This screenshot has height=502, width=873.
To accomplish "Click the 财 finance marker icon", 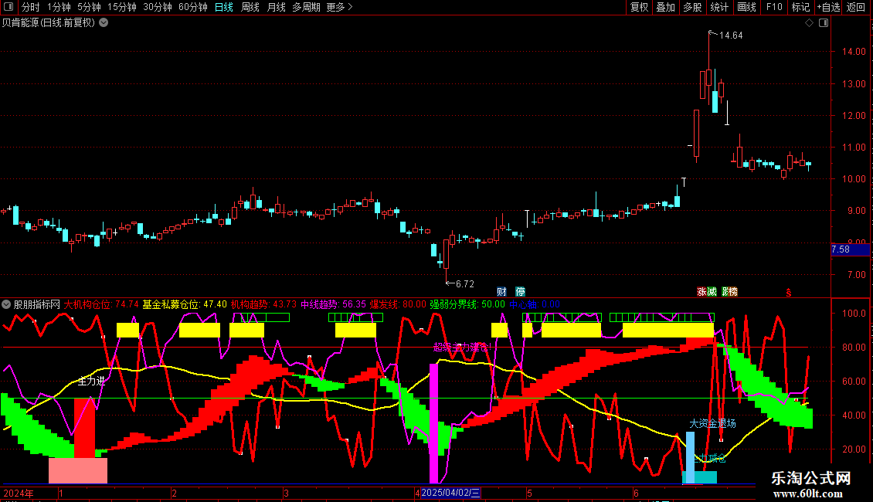I will click(x=501, y=292).
